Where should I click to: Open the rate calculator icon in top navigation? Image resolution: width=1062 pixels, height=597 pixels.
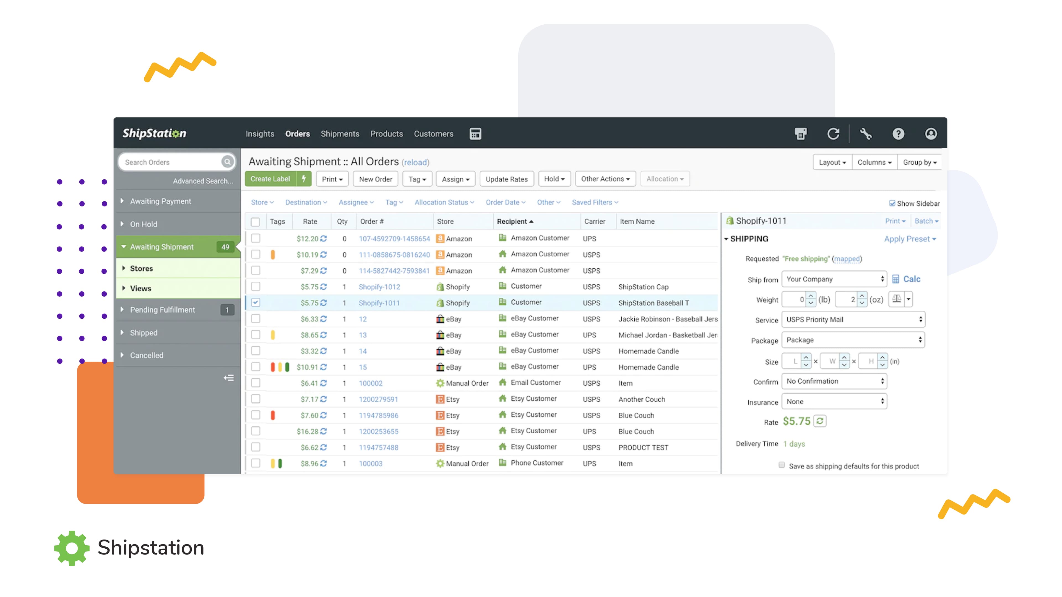pyautogui.click(x=475, y=133)
